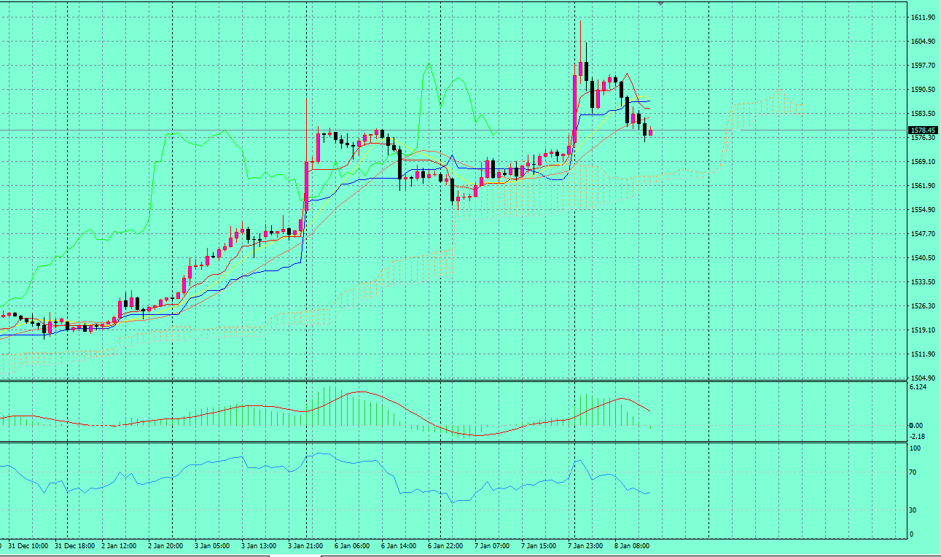
Task: Select the blue RSI line end point
Action: click(649, 492)
